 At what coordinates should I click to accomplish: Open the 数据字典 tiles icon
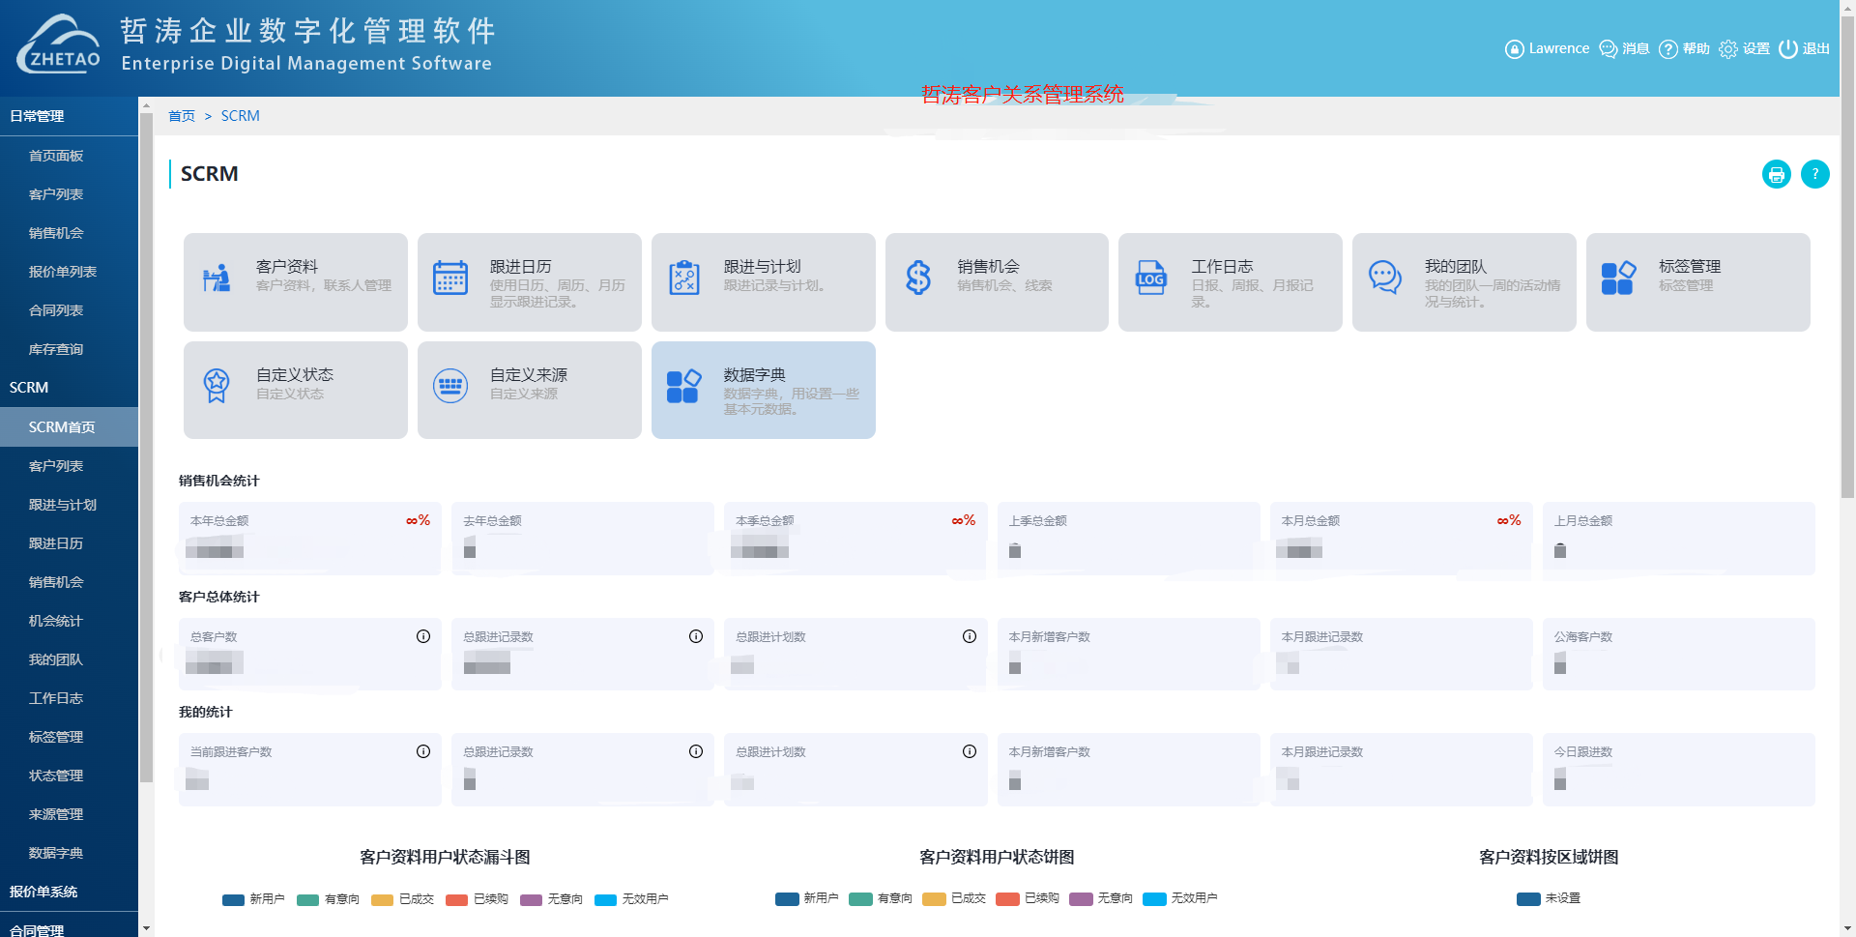click(683, 386)
